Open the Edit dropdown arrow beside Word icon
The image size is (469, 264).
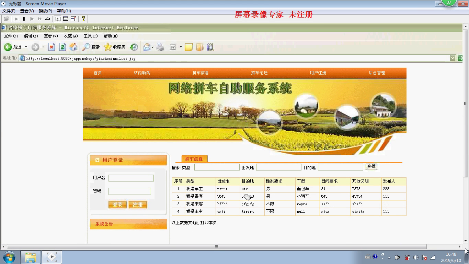181,47
